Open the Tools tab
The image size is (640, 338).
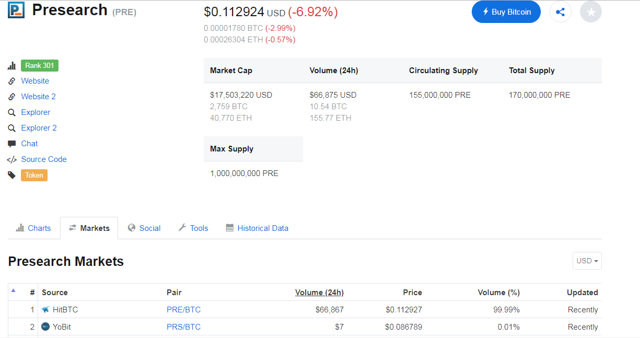[x=193, y=228]
